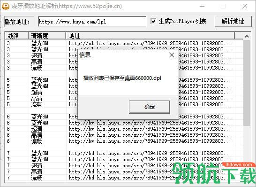
Task: Select 蓝光8M in the line 6 group
Action: point(40,117)
